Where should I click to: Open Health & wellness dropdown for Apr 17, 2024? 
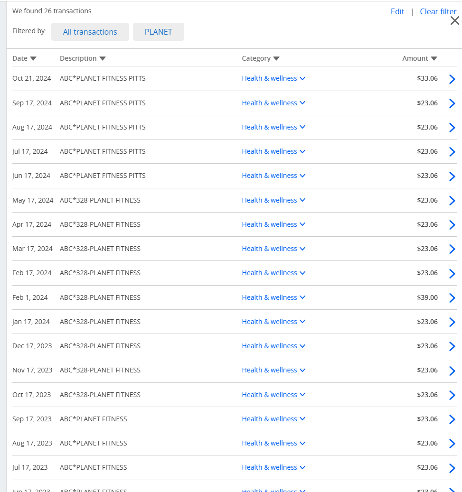coord(273,224)
